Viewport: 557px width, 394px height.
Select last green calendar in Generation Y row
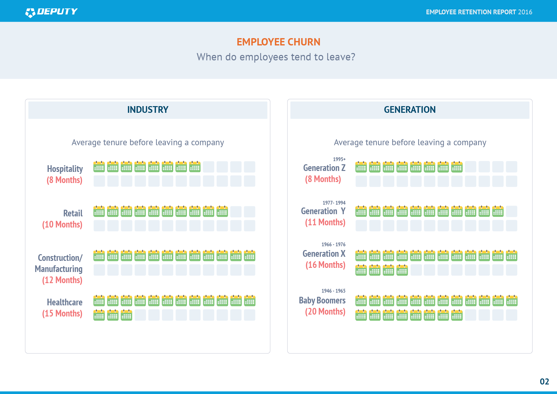498,211
